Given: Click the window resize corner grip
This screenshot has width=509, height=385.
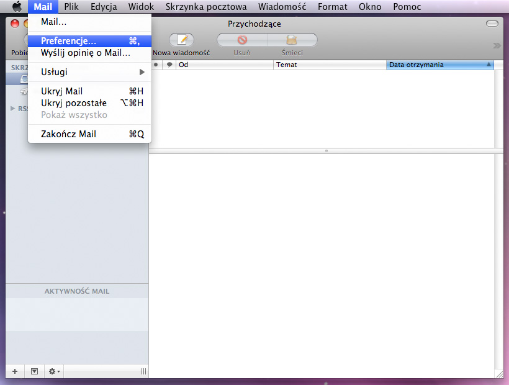Looking at the screenshot, I should click(x=499, y=374).
